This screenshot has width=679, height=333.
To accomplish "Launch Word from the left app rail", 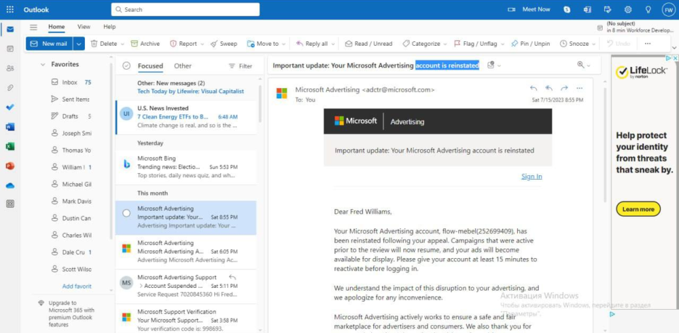I will click(10, 127).
